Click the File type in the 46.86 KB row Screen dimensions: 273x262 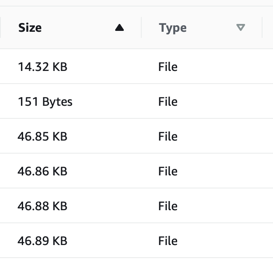point(168,171)
